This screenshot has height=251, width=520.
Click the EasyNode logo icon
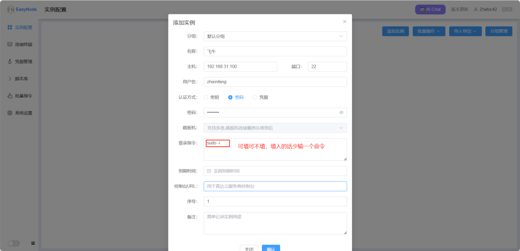coord(11,9)
